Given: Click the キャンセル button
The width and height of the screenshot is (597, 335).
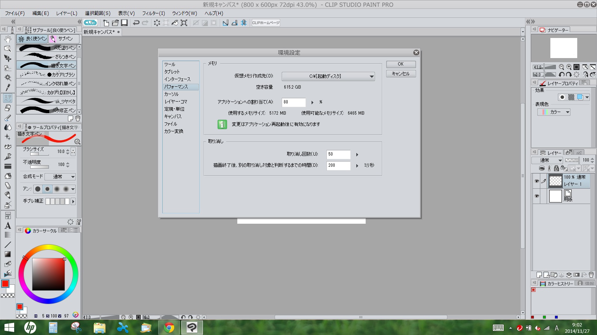Looking at the screenshot, I should (401, 74).
